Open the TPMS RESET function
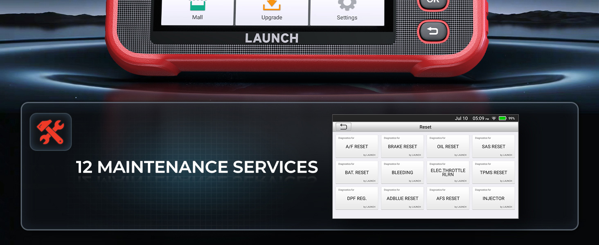Image resolution: width=599 pixels, height=245 pixels. tap(493, 172)
